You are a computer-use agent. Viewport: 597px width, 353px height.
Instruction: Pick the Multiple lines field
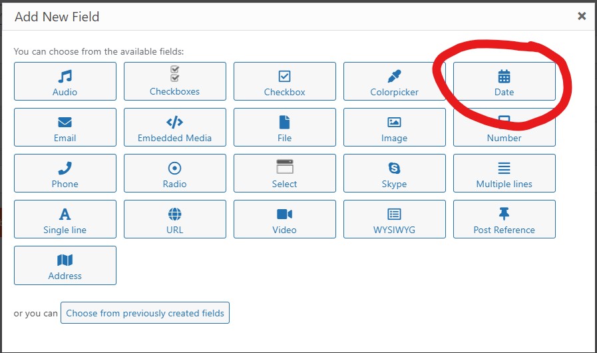tap(504, 174)
